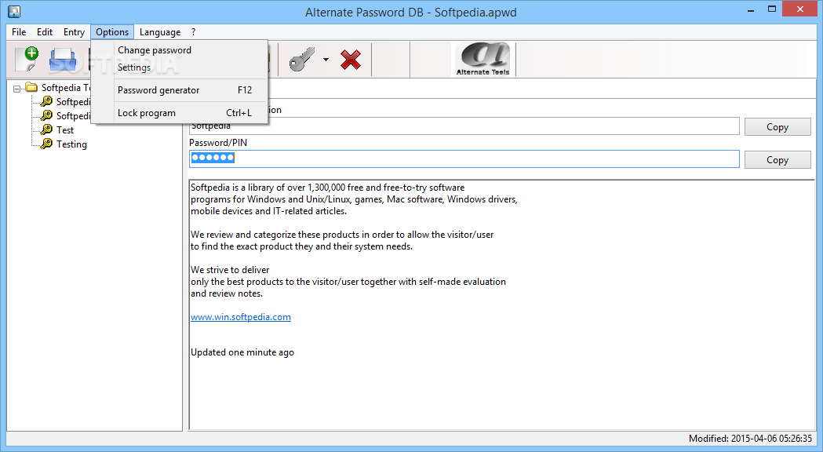Open the dropdown arrow beside key icon

point(326,60)
